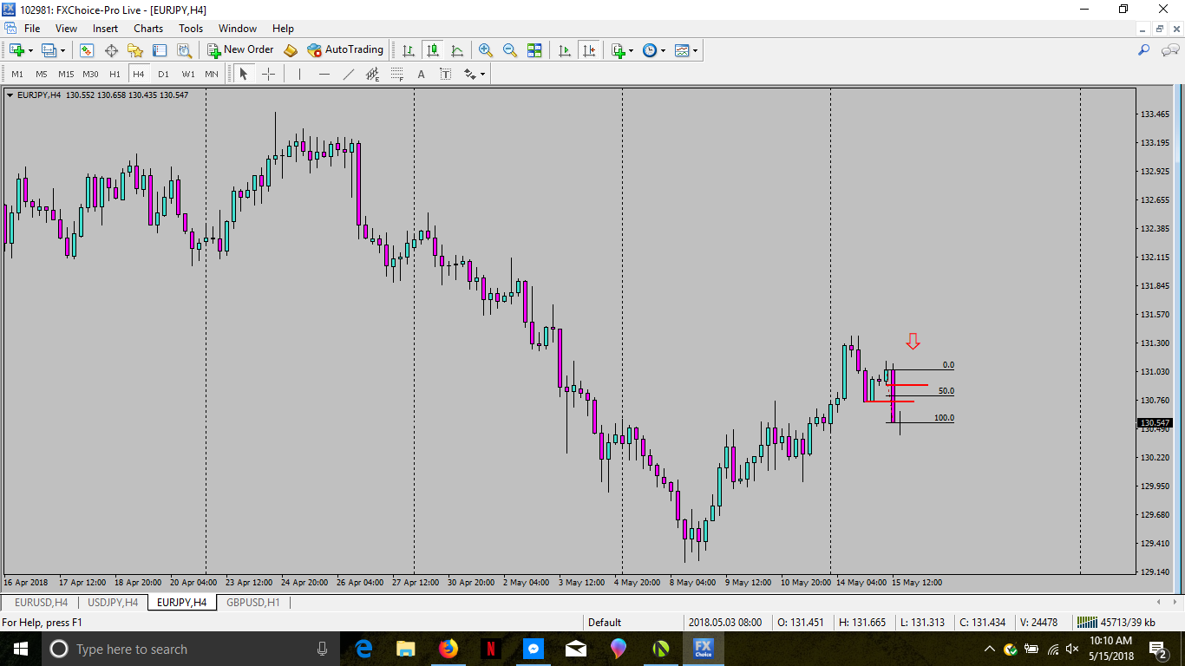The image size is (1185, 666).
Task: Open the Market Watch panel
Action: pos(87,50)
